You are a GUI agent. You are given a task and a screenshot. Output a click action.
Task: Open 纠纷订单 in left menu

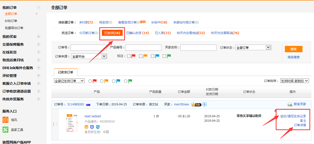pos(11,21)
